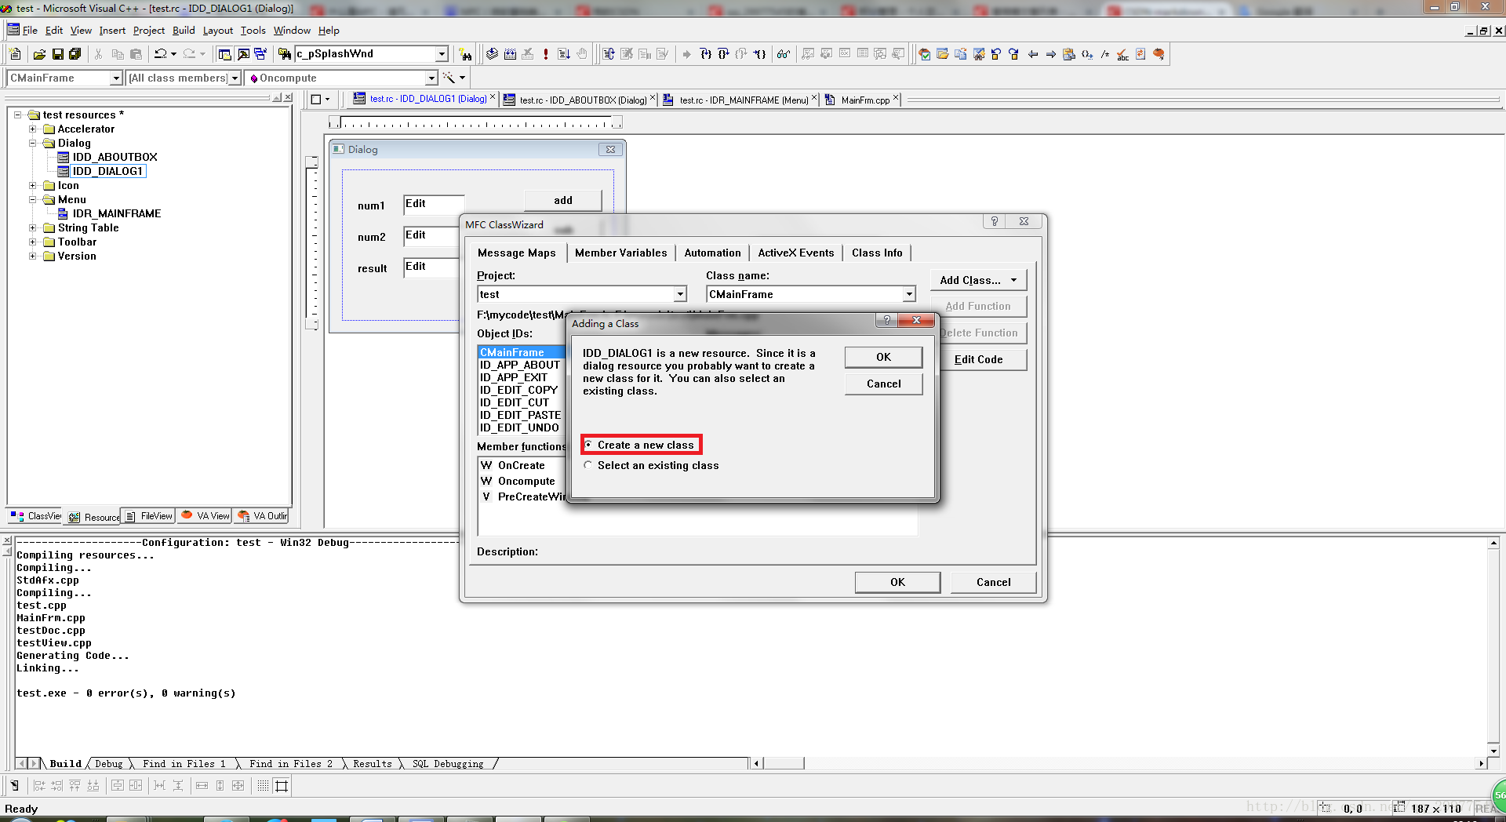This screenshot has width=1506, height=822.
Task: Click the Visual Assist tomato options icon
Action: (x=1159, y=54)
